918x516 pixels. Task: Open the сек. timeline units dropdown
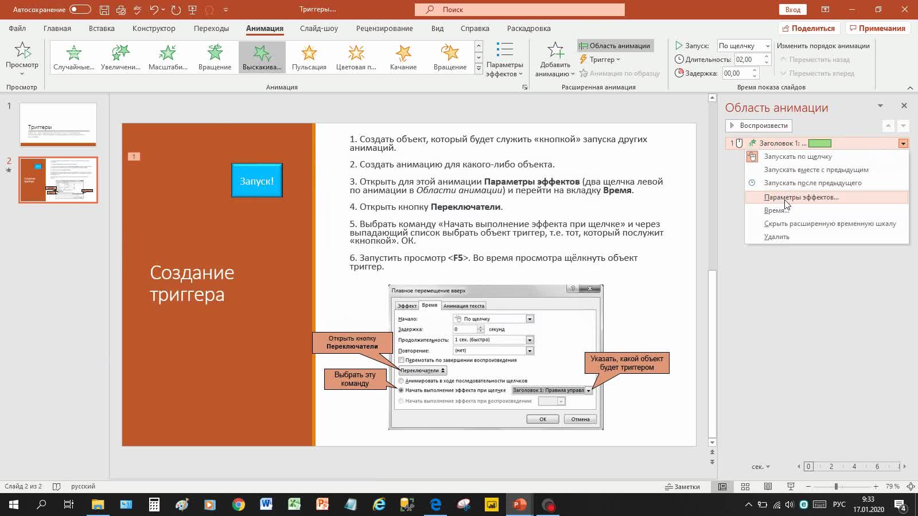point(761,467)
